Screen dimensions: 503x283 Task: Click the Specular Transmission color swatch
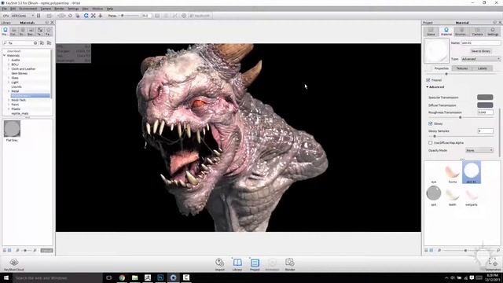tap(485, 97)
